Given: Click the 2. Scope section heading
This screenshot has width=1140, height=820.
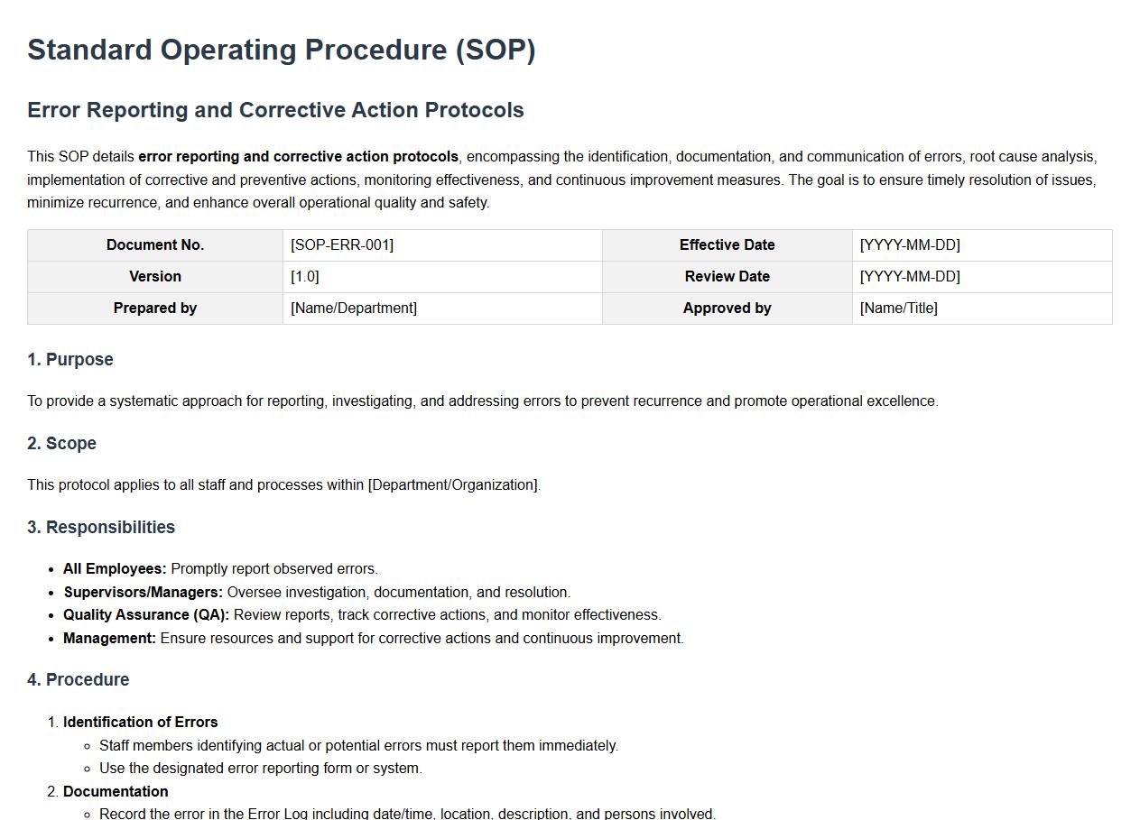Looking at the screenshot, I should (61, 444).
